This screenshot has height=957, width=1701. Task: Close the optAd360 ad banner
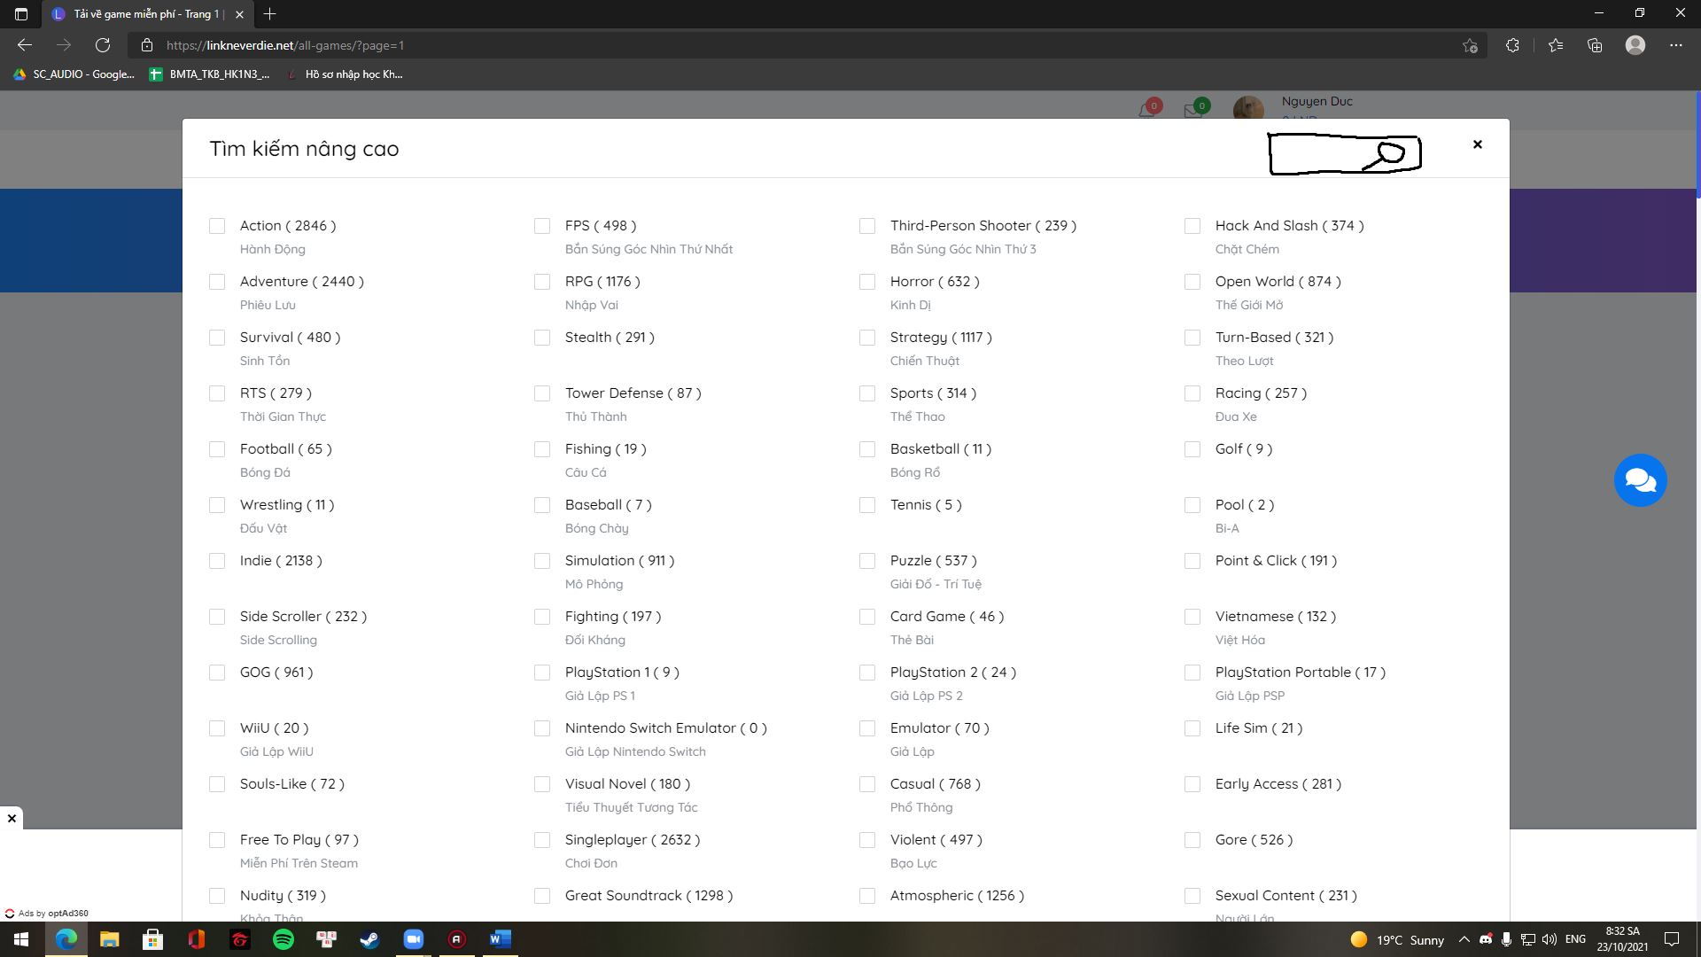click(12, 818)
